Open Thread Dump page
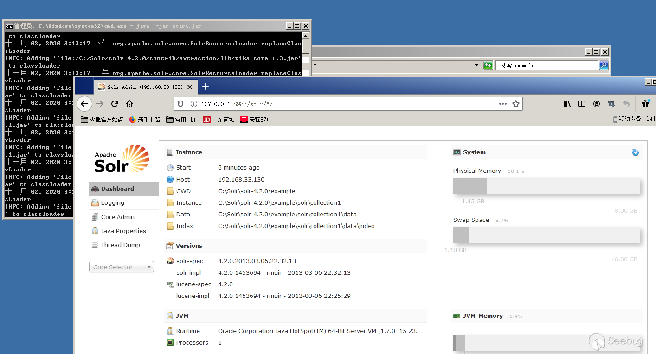This screenshot has width=656, height=354. (x=120, y=245)
